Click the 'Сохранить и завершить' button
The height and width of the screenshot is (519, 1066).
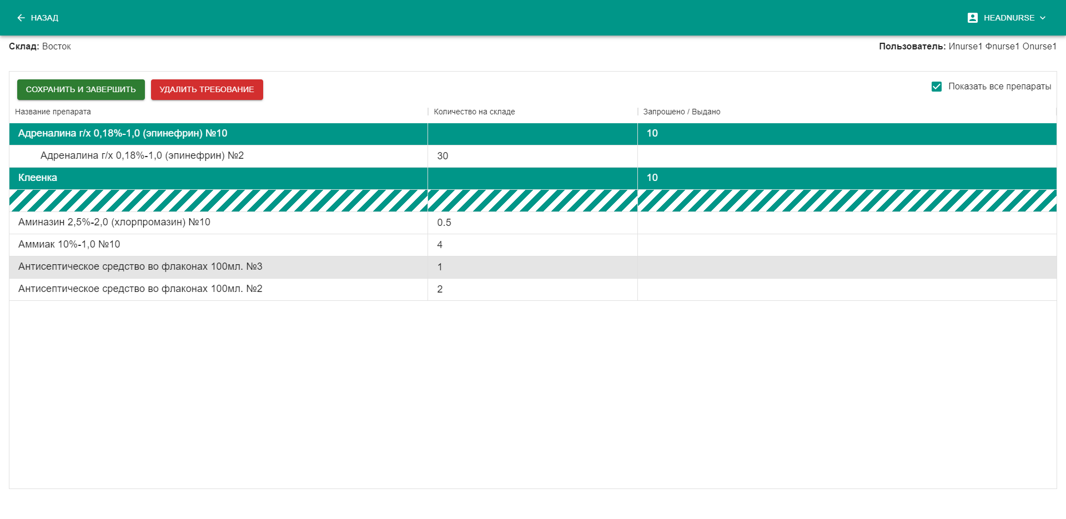[x=81, y=89]
